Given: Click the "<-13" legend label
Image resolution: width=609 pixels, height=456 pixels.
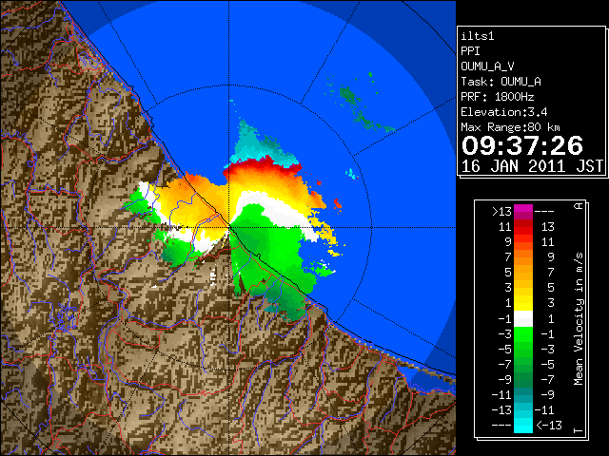Looking at the screenshot, I should coord(549,425).
